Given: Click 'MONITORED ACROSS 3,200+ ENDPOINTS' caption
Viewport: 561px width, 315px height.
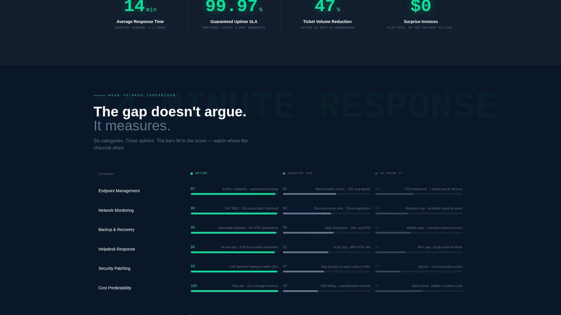Looking at the screenshot, I should pos(234,28).
